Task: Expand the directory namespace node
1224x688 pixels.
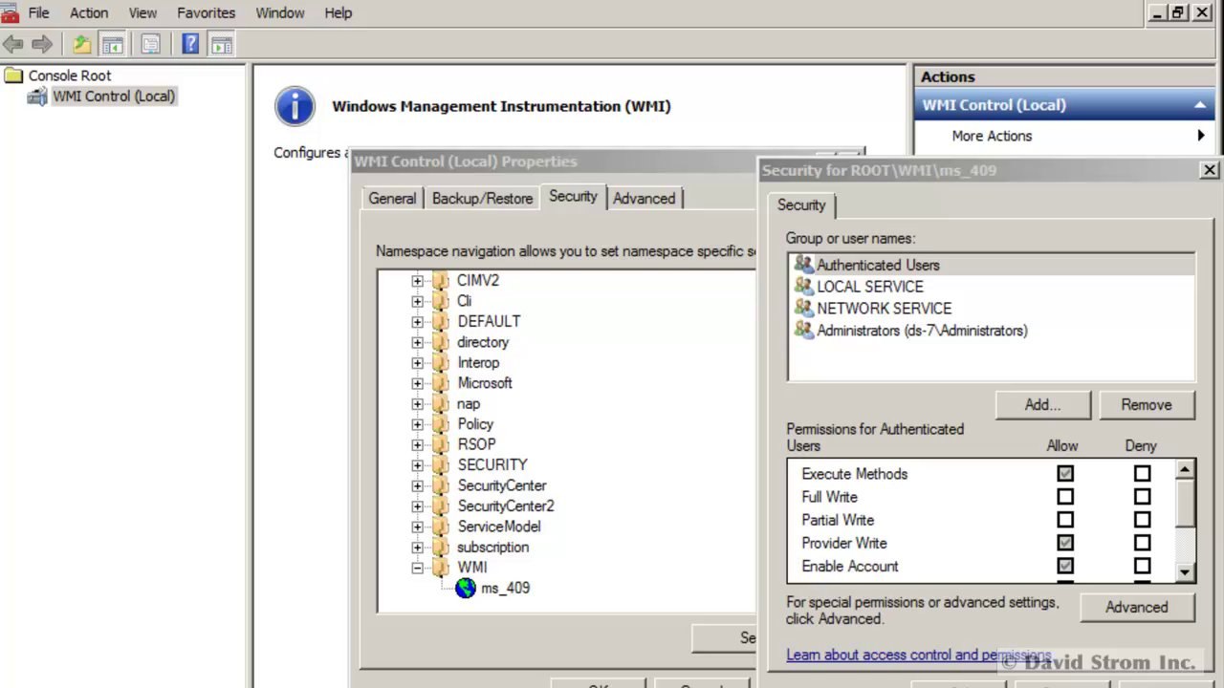Action: click(x=417, y=342)
